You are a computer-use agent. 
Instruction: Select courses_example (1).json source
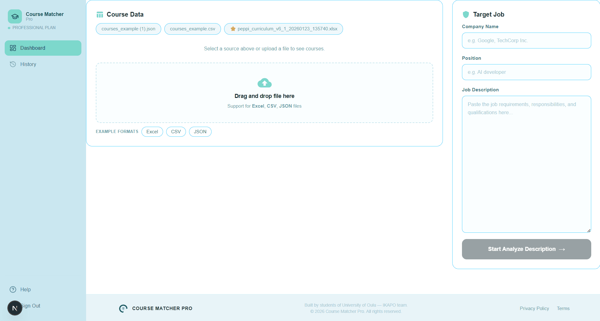(128, 29)
